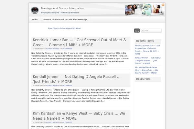Click the Future Sued for Bailing excerpt text
This screenshot has height=129, width=194.
click(80, 127)
